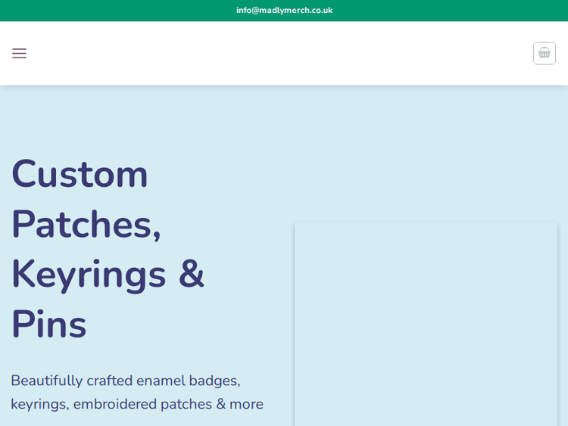The height and width of the screenshot is (426, 568).
Task: Open the shopping basket
Action: (544, 53)
